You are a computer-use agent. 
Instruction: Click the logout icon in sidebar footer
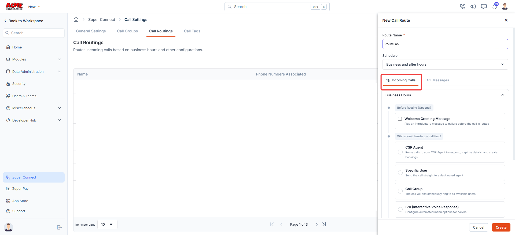coord(59,228)
